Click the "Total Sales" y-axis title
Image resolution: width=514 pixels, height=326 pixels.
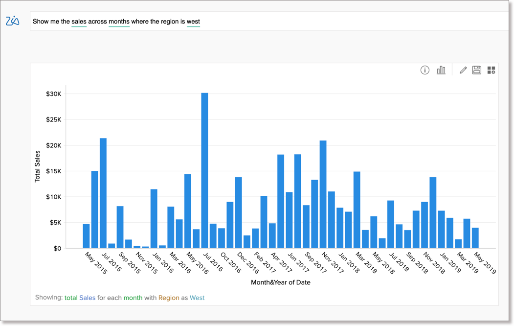click(x=38, y=166)
